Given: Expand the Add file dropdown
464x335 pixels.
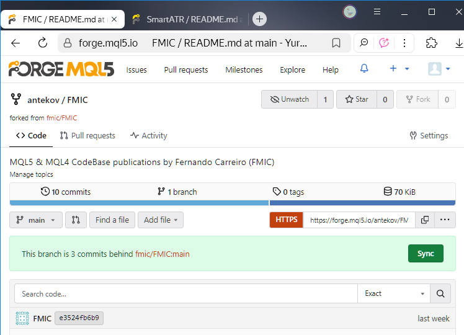Looking at the screenshot, I should [x=161, y=220].
